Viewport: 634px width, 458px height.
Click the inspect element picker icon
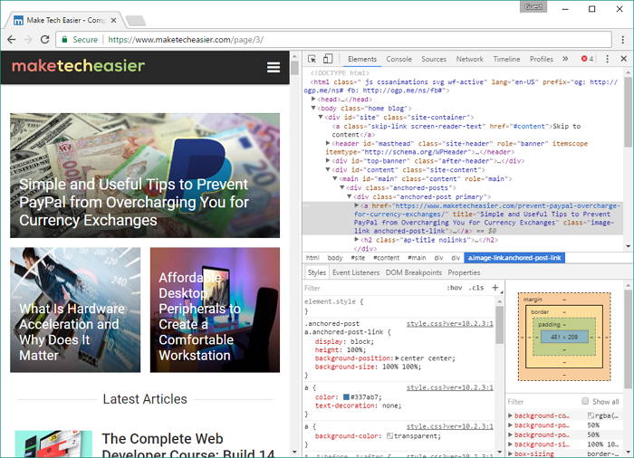click(x=312, y=59)
